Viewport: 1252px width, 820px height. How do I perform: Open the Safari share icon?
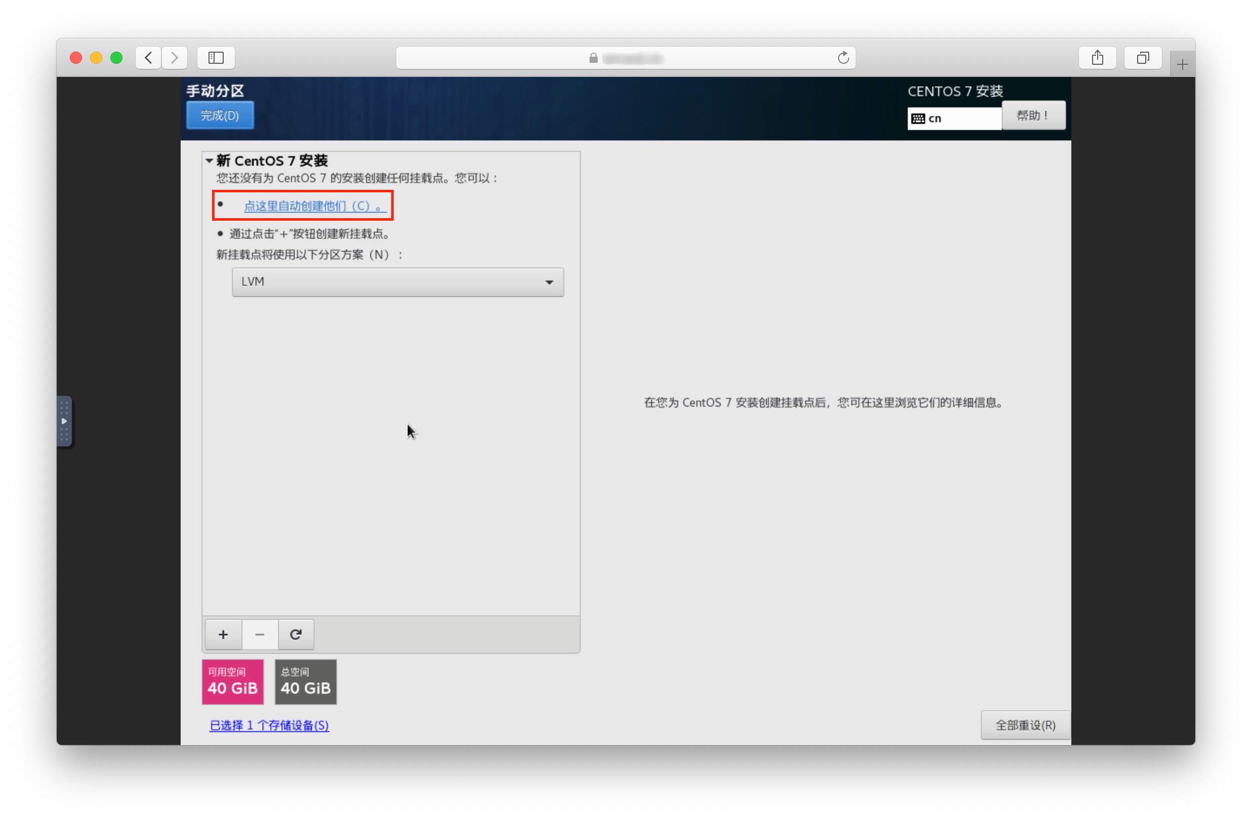coord(1097,57)
